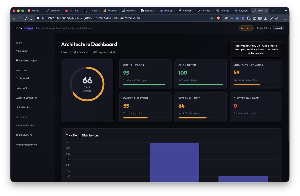Click the code brackets extension icon

point(277,18)
